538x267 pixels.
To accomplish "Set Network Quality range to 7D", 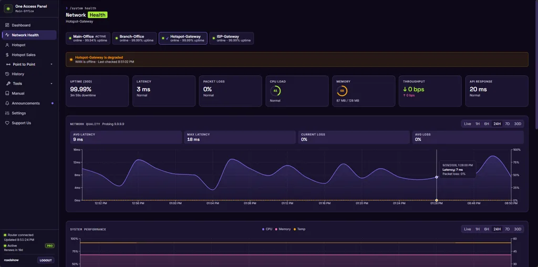I will pos(508,124).
